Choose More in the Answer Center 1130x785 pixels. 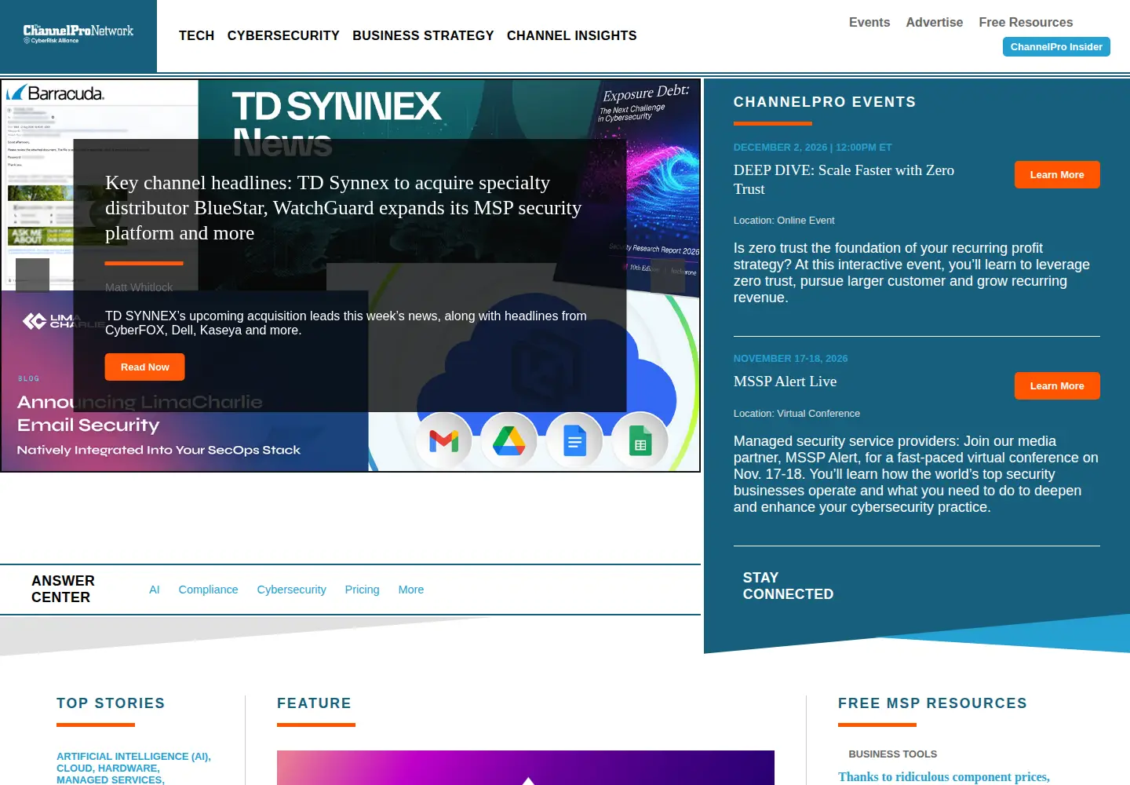[x=411, y=590]
